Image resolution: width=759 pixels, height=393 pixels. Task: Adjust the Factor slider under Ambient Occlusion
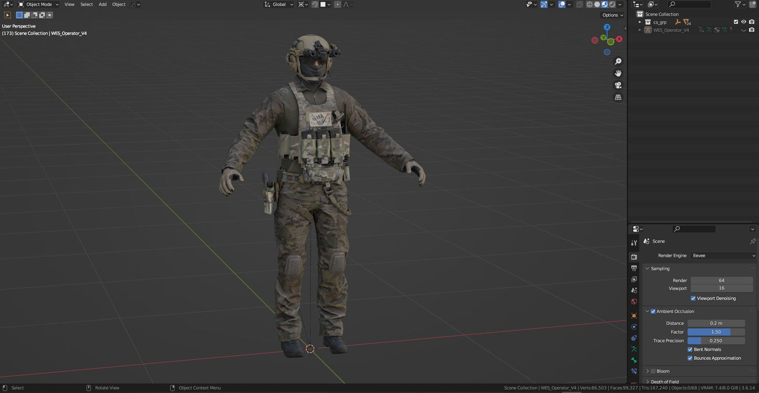coord(715,332)
